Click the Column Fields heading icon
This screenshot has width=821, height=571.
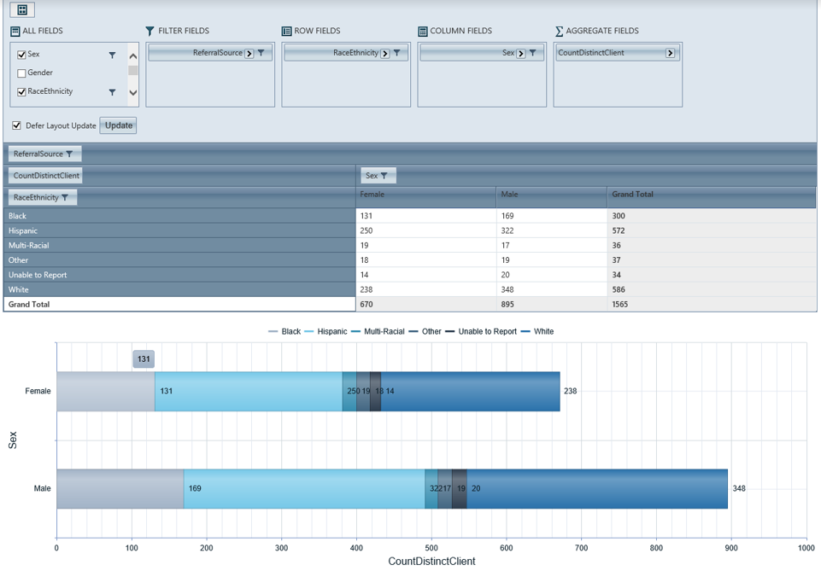tap(423, 32)
